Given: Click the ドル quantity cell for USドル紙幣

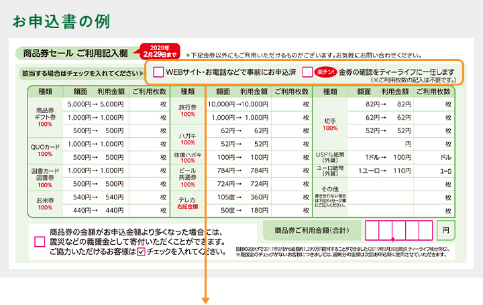Looking at the screenshot, I should pyautogui.click(x=434, y=157).
